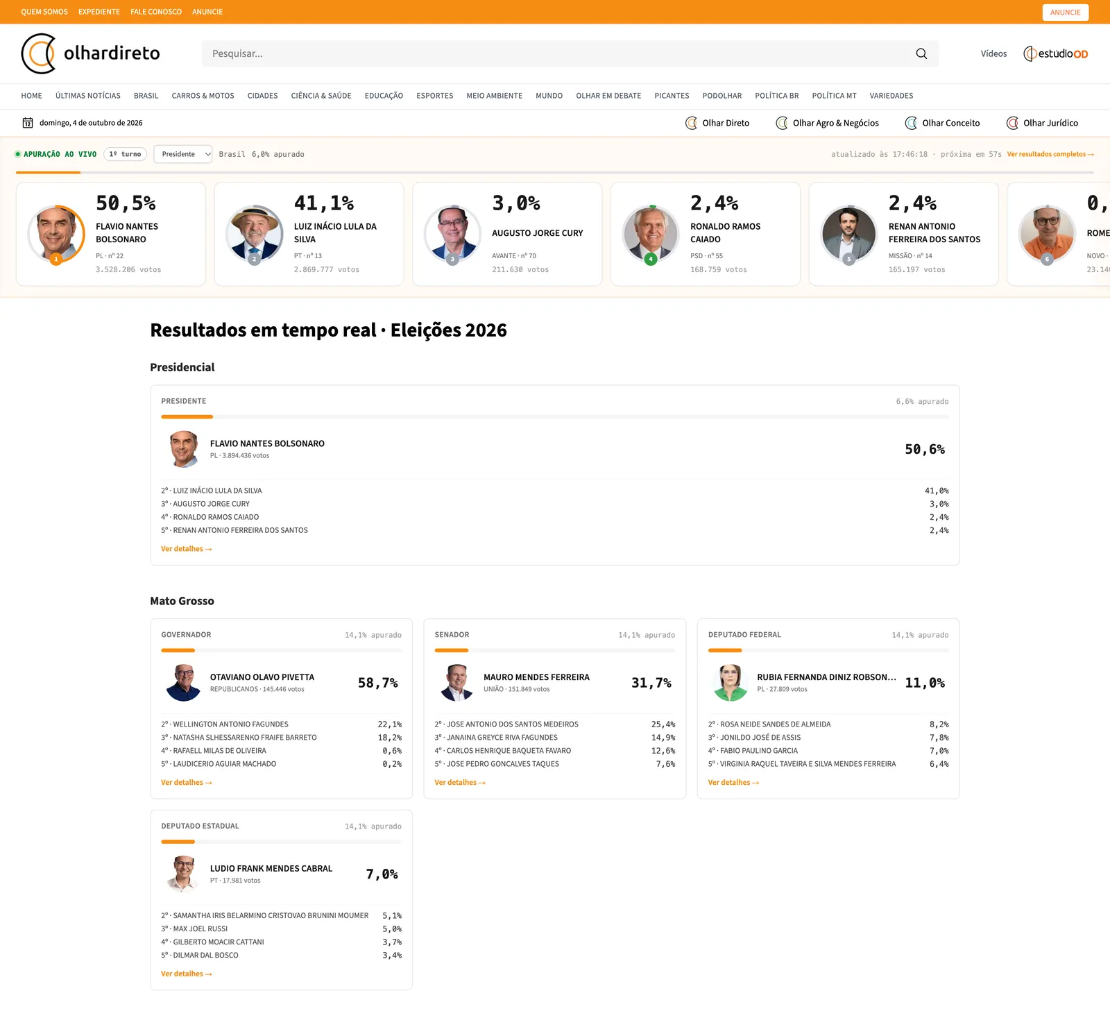Open Olhar Agro & Negócios link
This screenshot has width=1110, height=1018.
coord(827,123)
